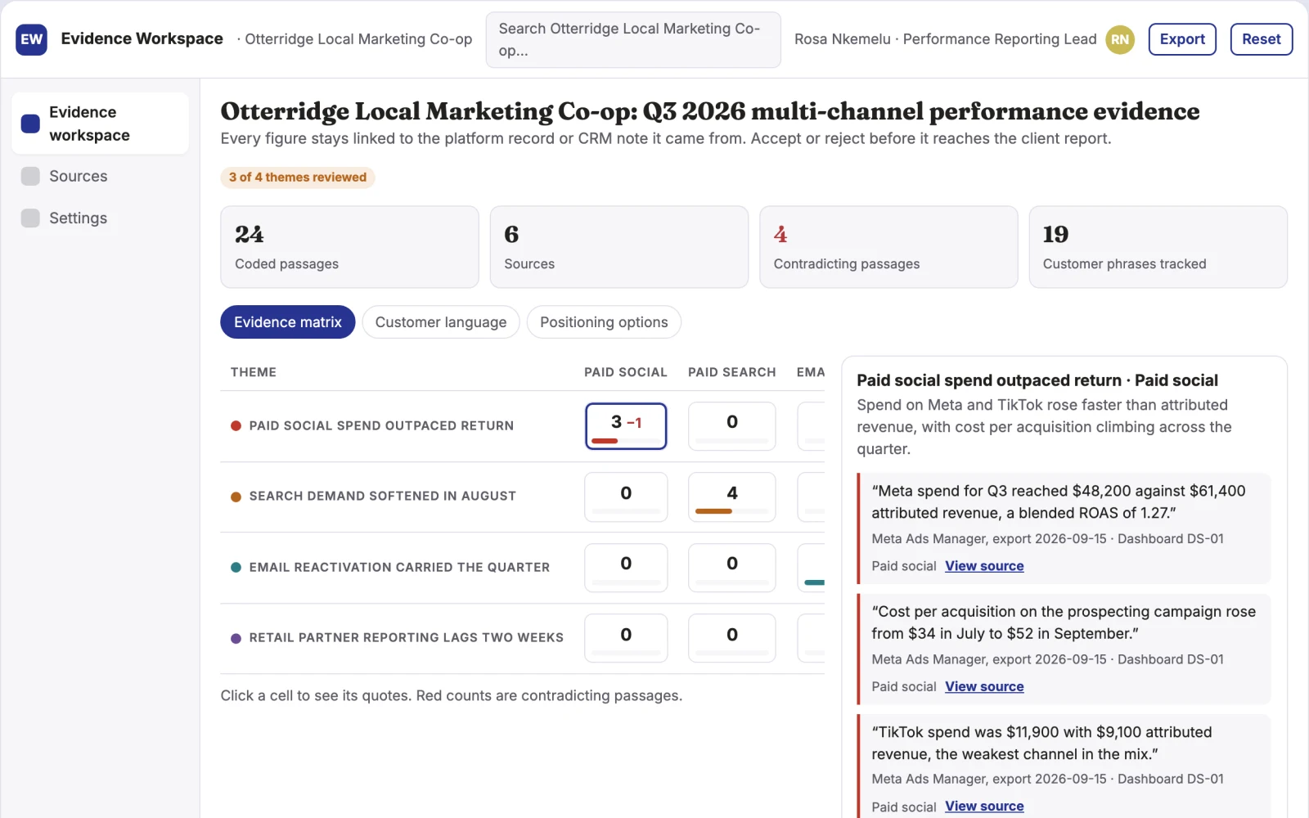This screenshot has height=818, width=1309.
Task: Select Paid Social cell showing 3 -1
Action: (626, 426)
